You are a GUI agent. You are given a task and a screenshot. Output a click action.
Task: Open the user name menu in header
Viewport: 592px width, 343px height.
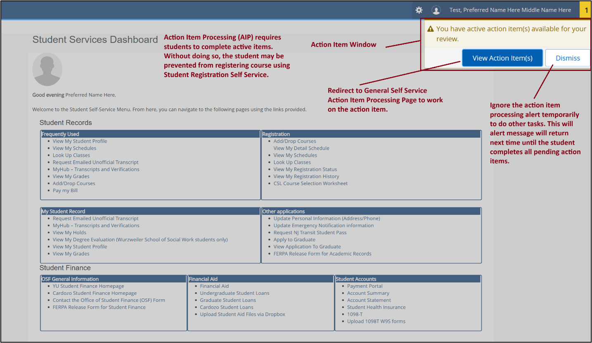point(510,10)
